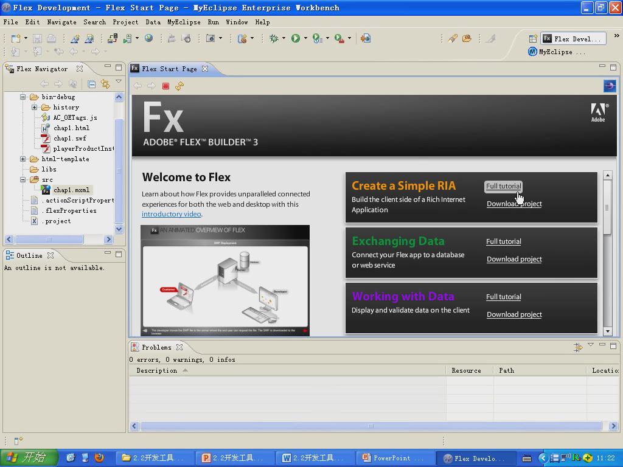Select the Flex Start Page tab
Viewport: 623px width, 467px height.
click(x=169, y=69)
